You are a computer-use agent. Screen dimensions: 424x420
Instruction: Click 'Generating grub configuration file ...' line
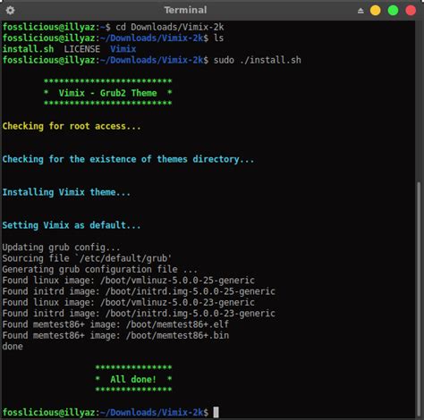tap(99, 269)
